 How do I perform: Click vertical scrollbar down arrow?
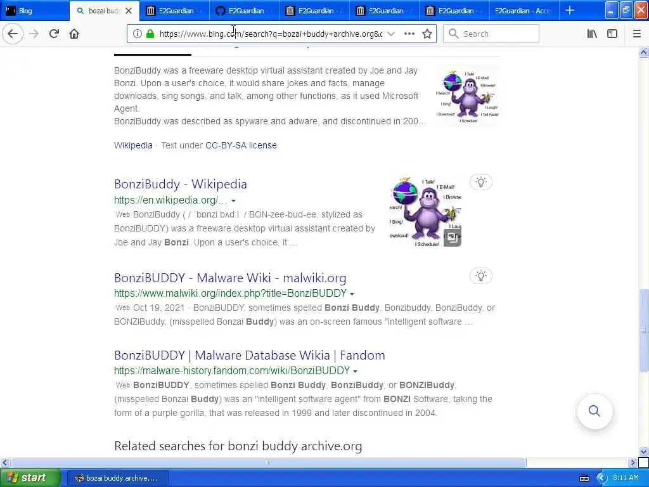point(644,451)
